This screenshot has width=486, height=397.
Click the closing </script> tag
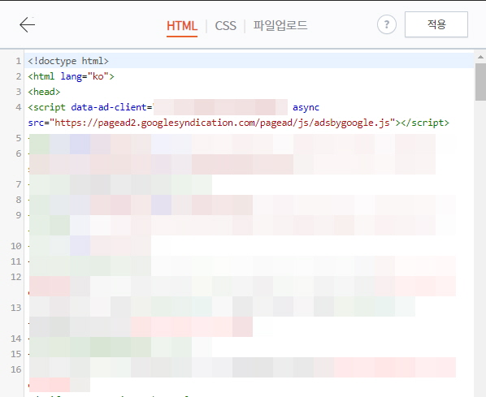point(425,123)
